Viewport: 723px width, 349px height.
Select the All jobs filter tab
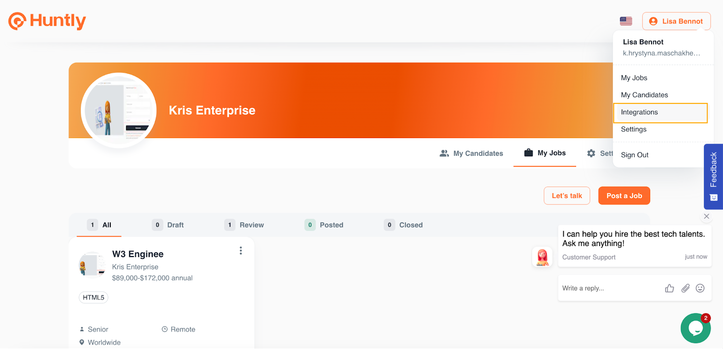coord(99,225)
